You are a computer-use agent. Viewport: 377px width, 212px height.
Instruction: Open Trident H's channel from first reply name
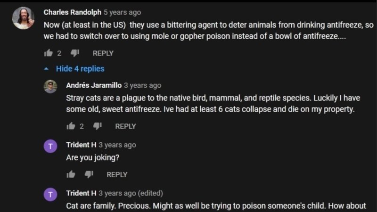click(81, 145)
